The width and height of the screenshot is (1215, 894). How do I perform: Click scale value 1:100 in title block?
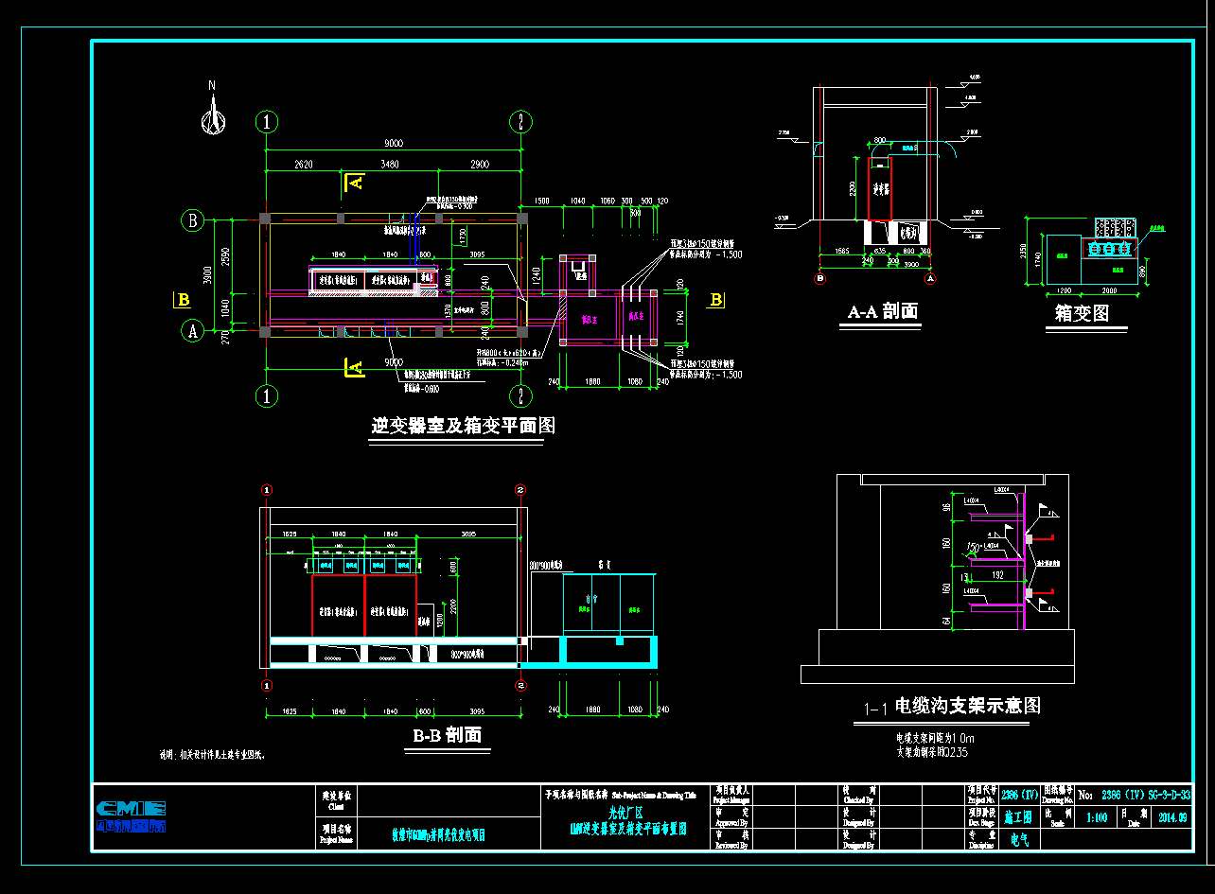pos(1098,818)
